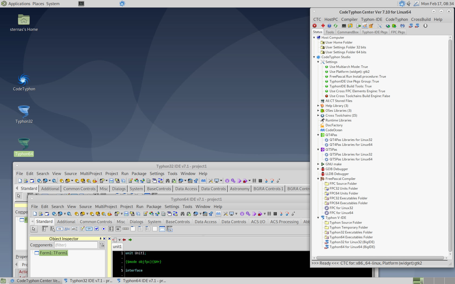Screen dimensions: 455x284
Task: Open the CrossBuild menu in CodeTyphon Center
Action: (421, 19)
